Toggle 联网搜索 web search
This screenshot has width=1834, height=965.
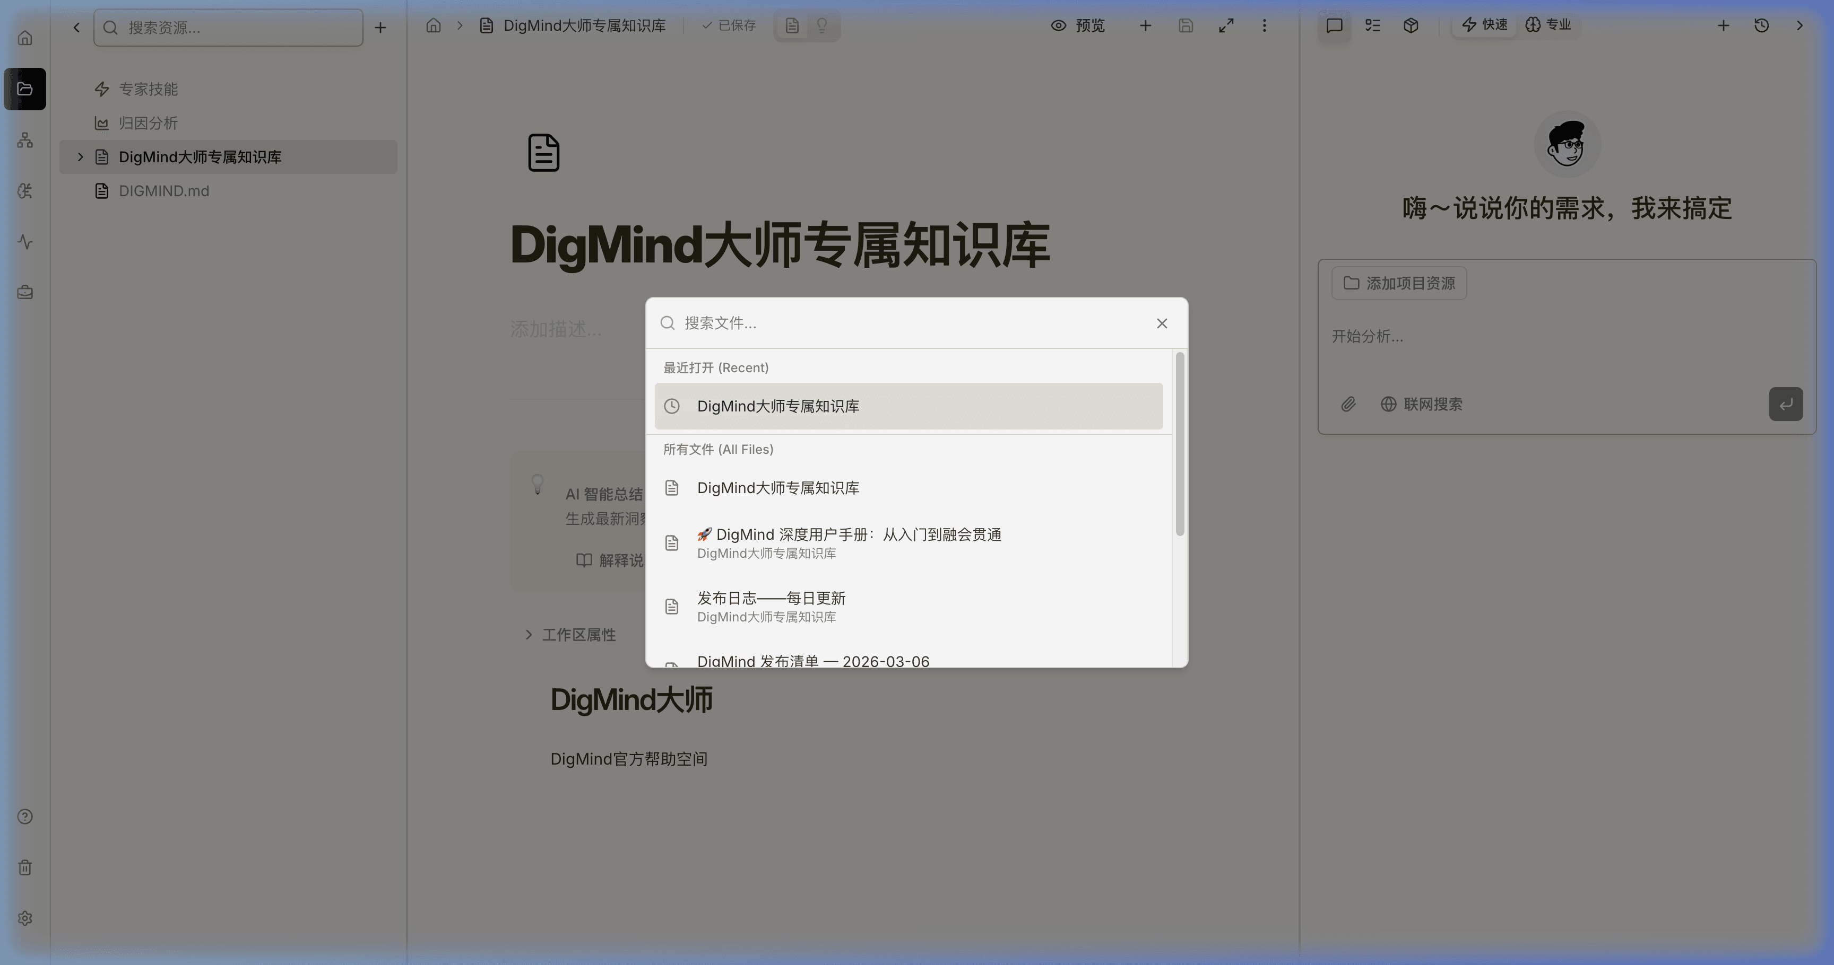click(x=1421, y=404)
